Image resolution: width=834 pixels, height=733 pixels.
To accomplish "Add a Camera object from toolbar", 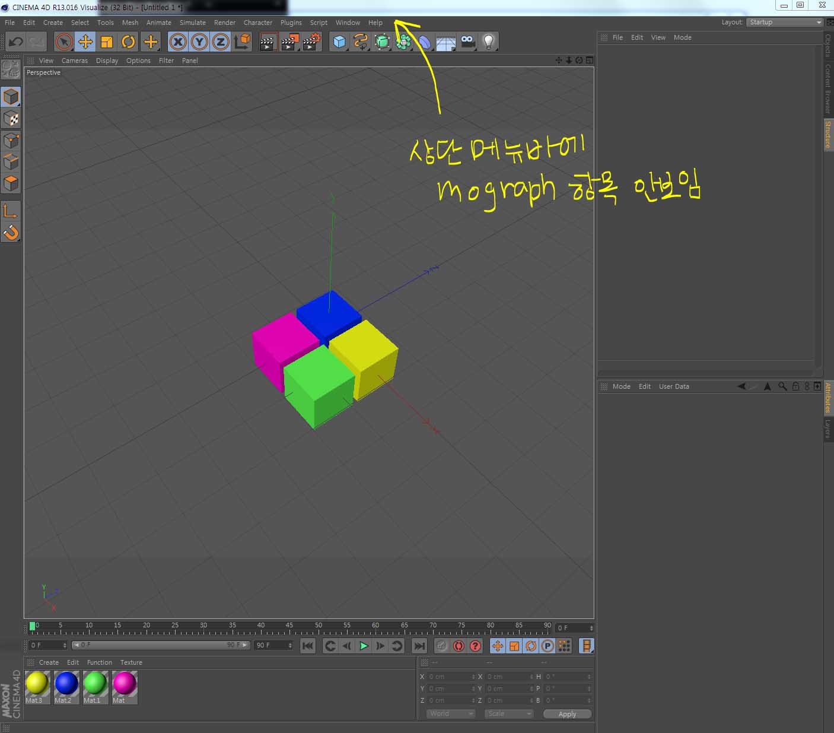I will pyautogui.click(x=468, y=42).
